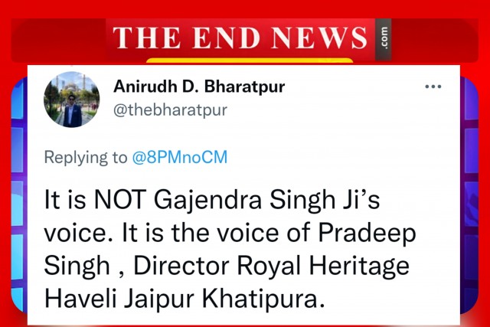Viewport: 490px width, 327px height.
Task: Click Anirudh D. Bharatpur's profile picture
Action: [71, 100]
